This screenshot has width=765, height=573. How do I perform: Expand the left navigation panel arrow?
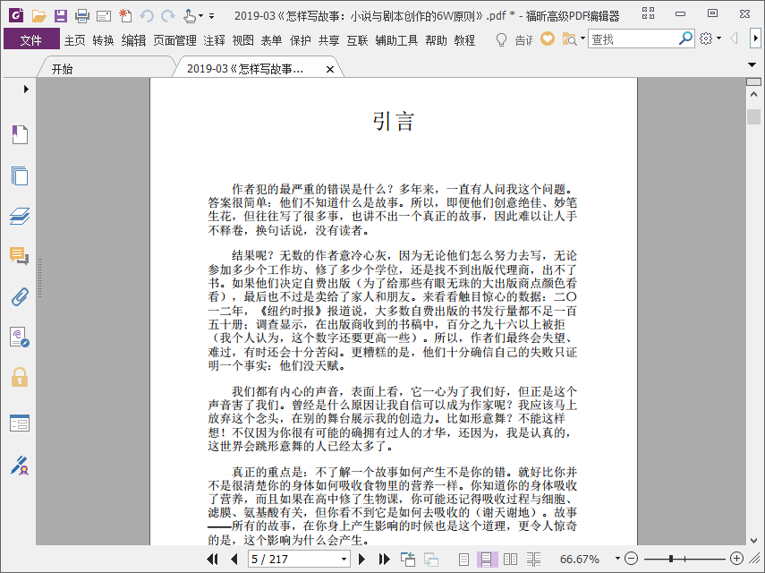[26, 89]
